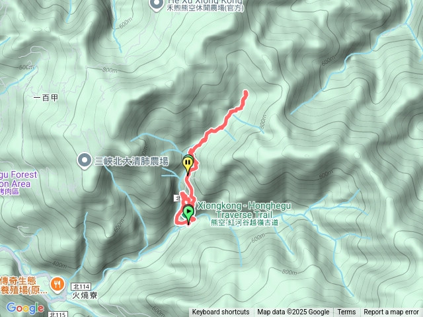Click the end of the red track
423x317 pixels.
pyautogui.click(x=245, y=93)
